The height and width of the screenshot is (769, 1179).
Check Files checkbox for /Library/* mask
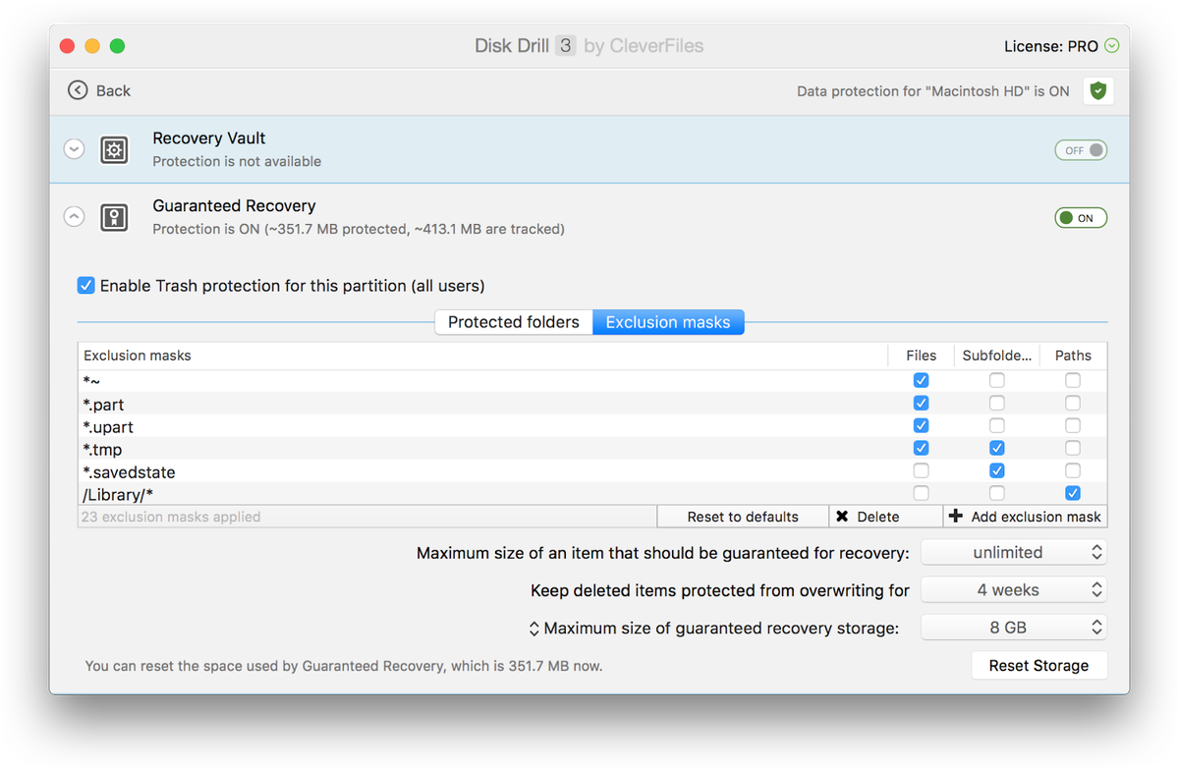[x=921, y=493]
